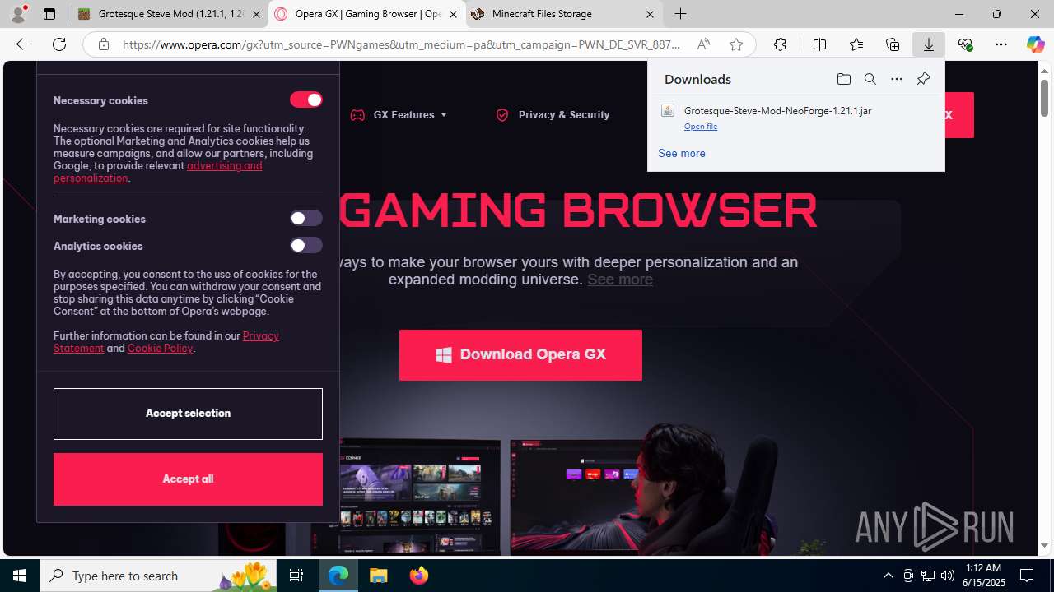This screenshot has width=1054, height=592.
Task: Click the address bar URL field
Action: click(x=402, y=44)
